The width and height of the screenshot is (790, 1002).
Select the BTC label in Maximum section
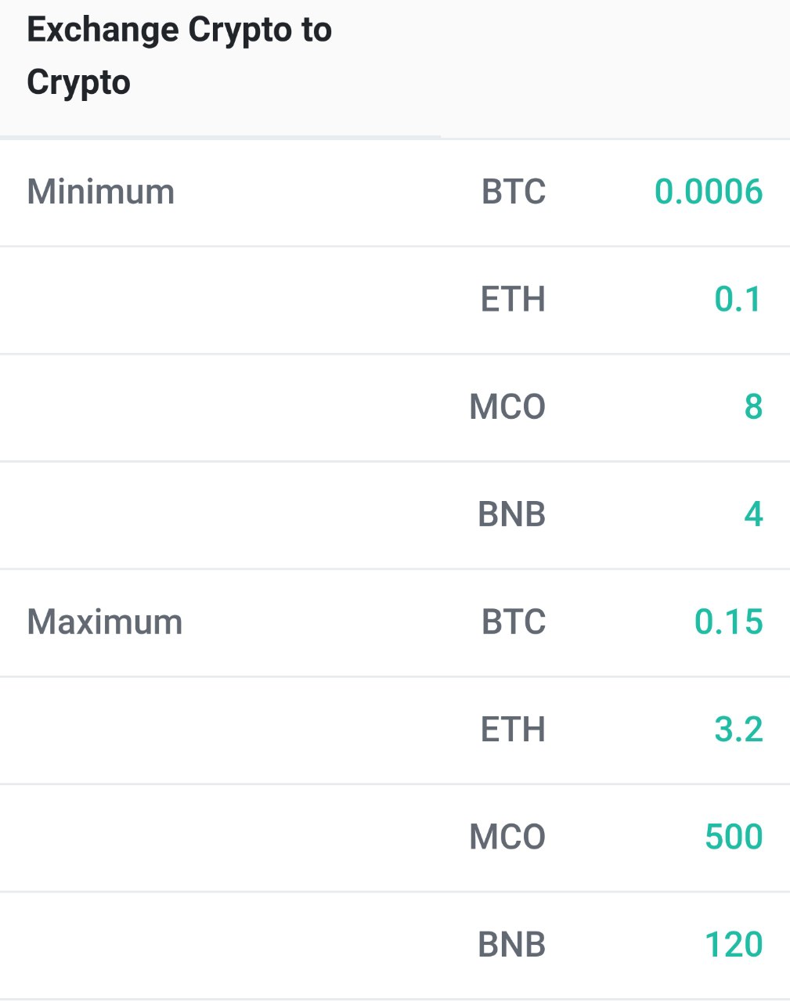point(513,622)
